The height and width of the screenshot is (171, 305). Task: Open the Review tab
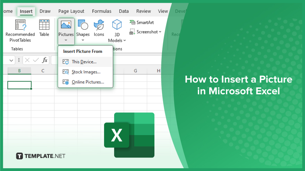tap(144, 11)
